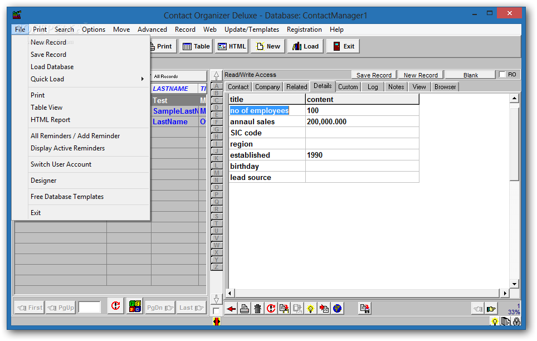The image size is (537, 341).
Task: Open All Reminders / Add Reminder
Action: tap(75, 136)
